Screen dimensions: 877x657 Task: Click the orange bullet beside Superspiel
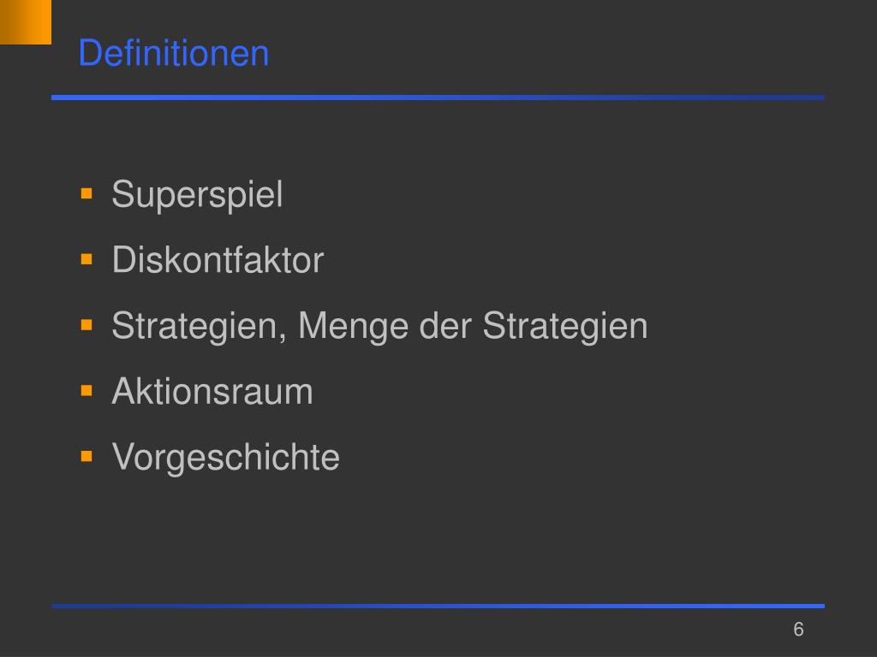pos(87,193)
